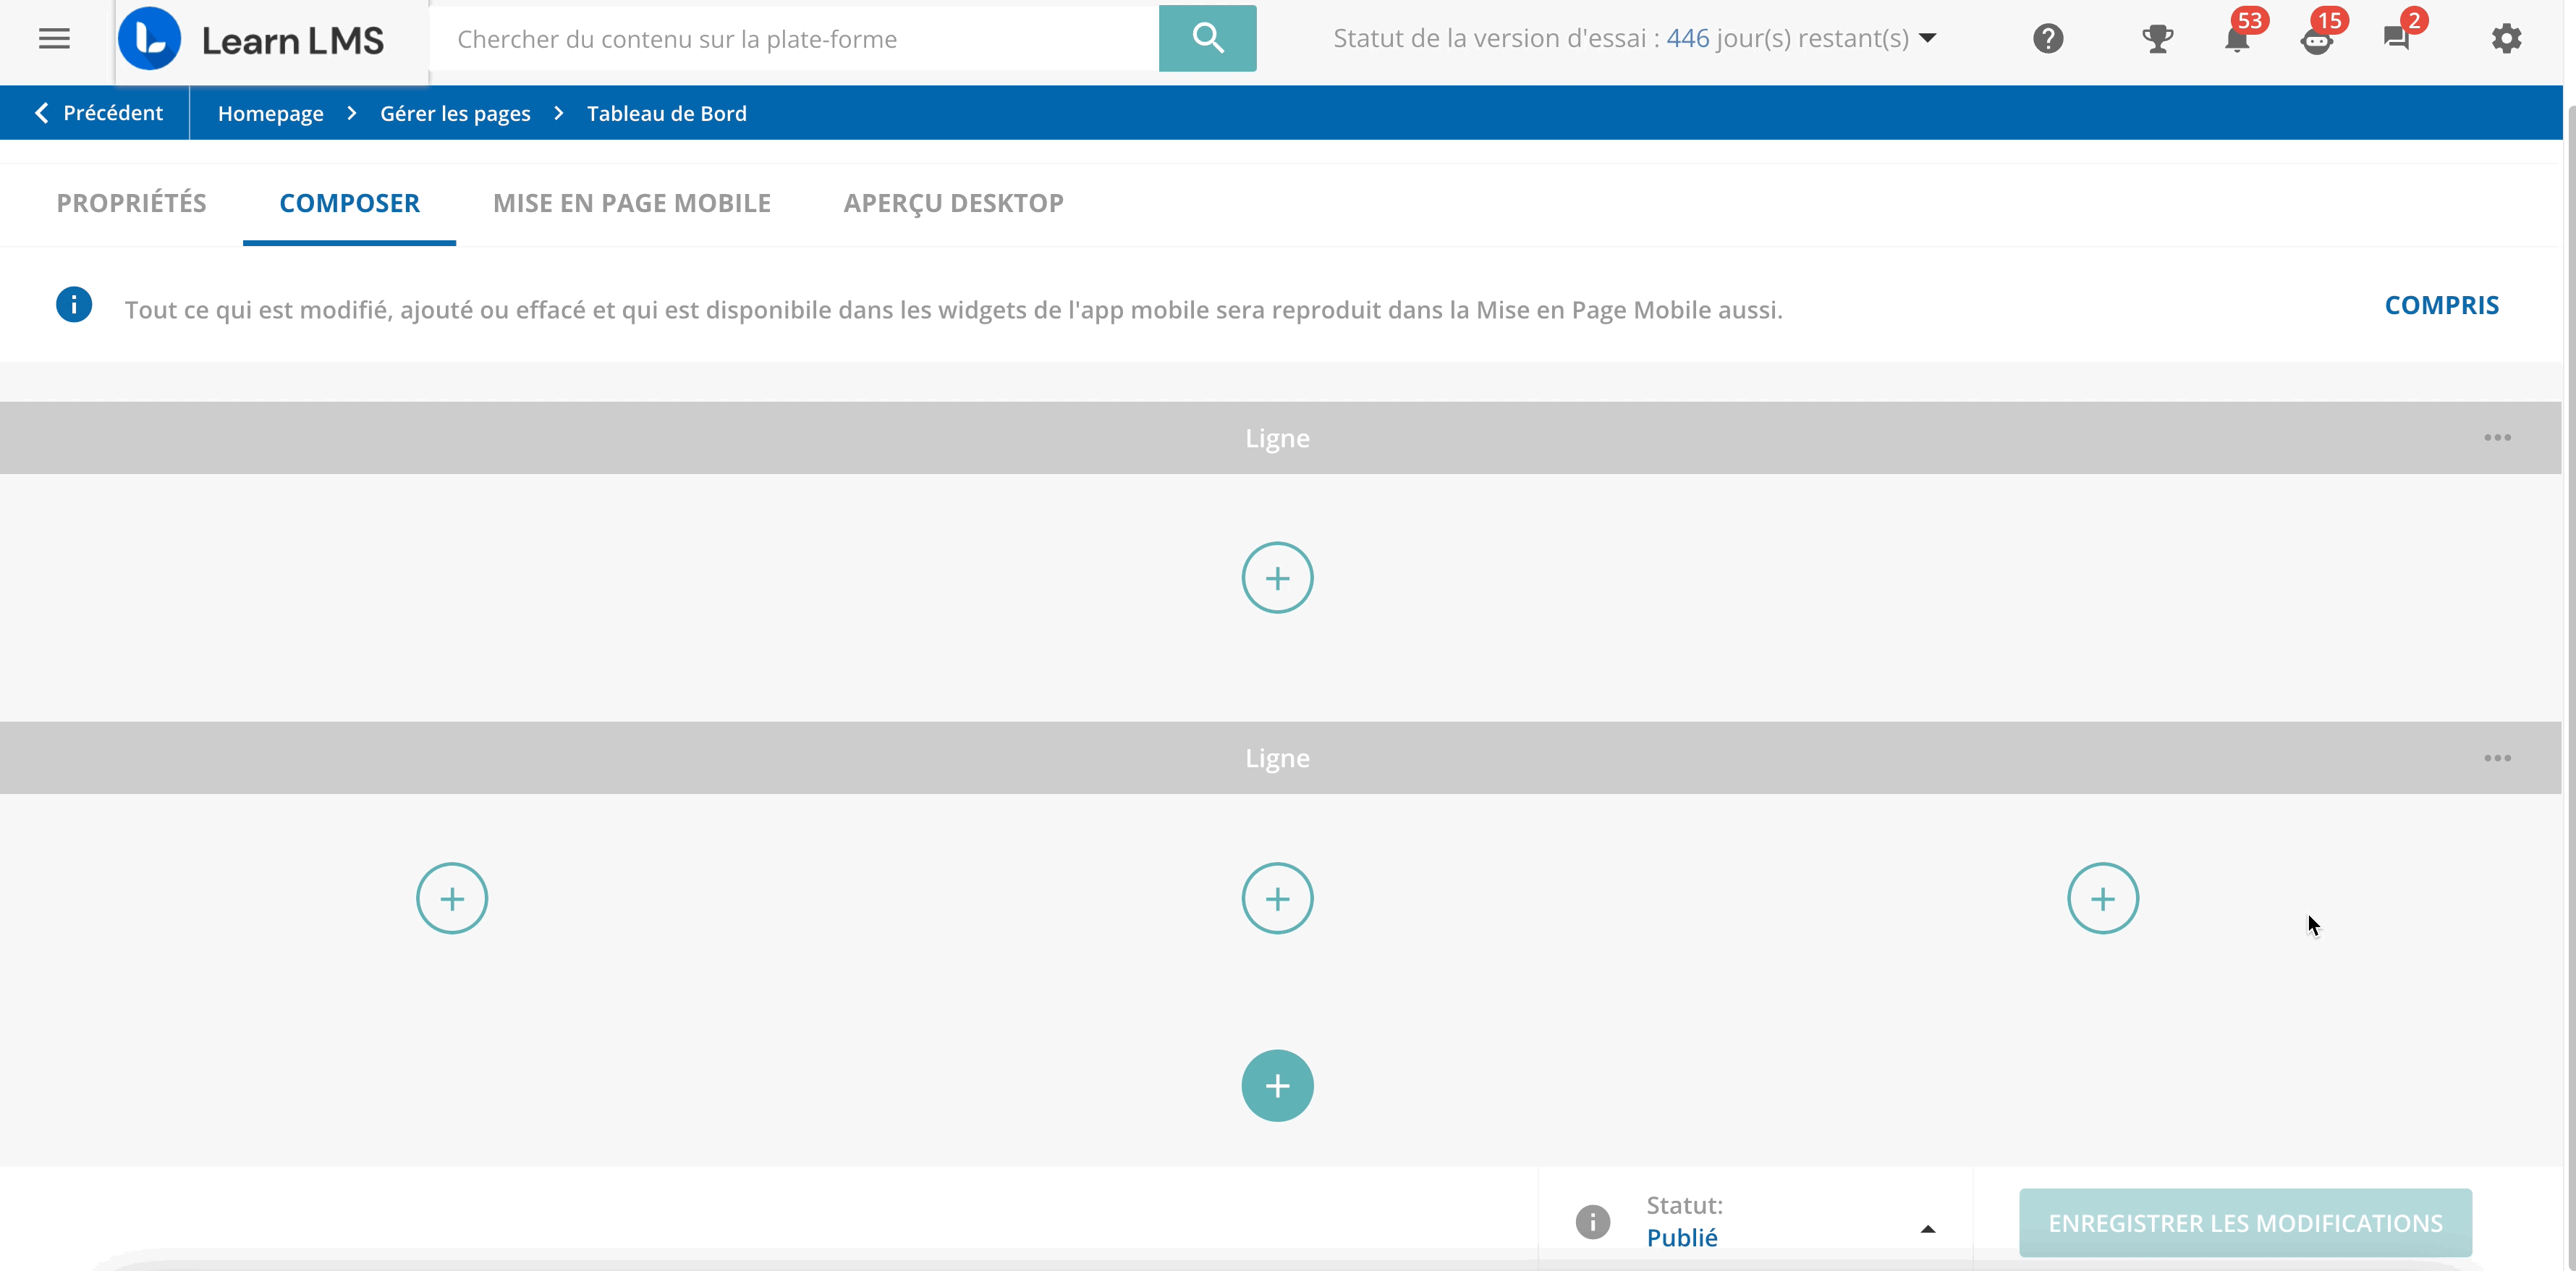
Task: Click the Gérer les pages breadcrumb
Action: pos(455,113)
